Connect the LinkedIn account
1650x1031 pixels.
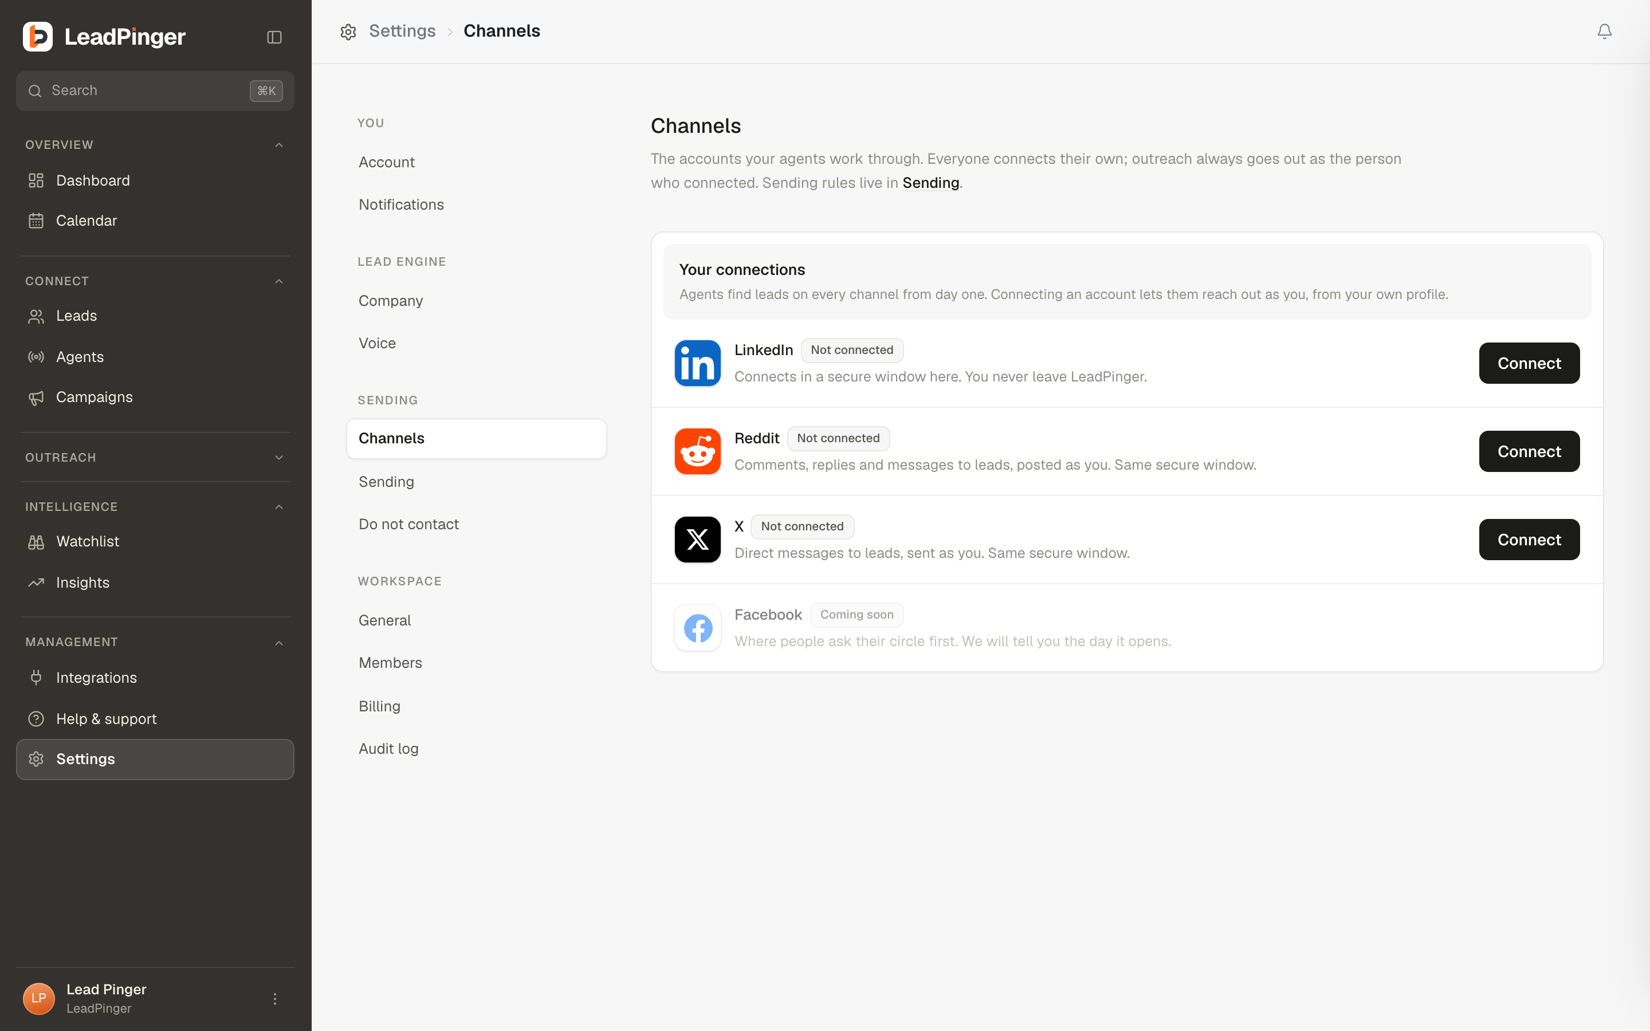coord(1529,364)
